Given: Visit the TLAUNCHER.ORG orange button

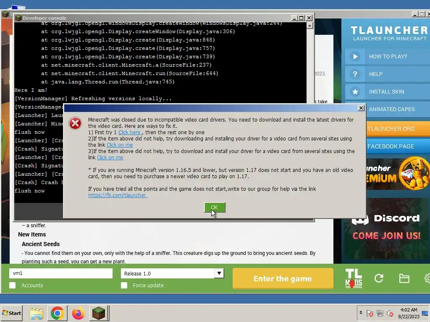Looking at the screenshot, I should [398, 129].
